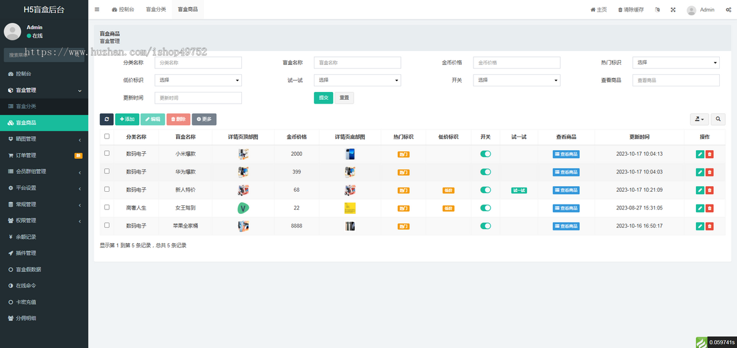
Task: Click 清除缓存 in the top bar
Action: [x=631, y=10]
